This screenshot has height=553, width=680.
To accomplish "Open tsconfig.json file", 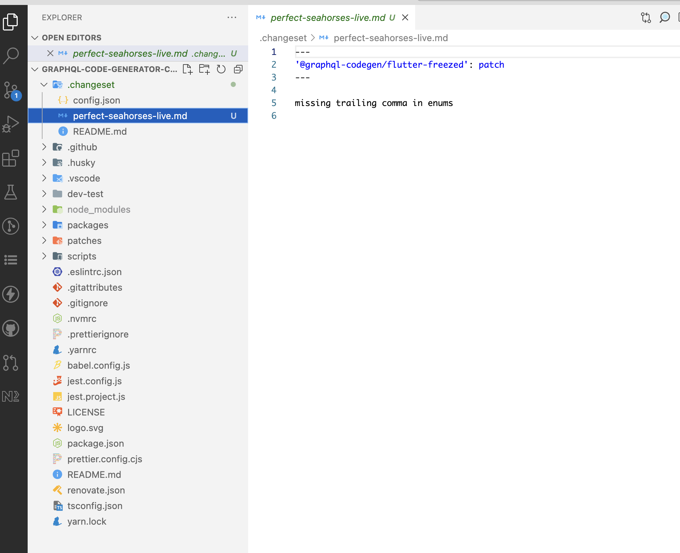I will (138, 506).
